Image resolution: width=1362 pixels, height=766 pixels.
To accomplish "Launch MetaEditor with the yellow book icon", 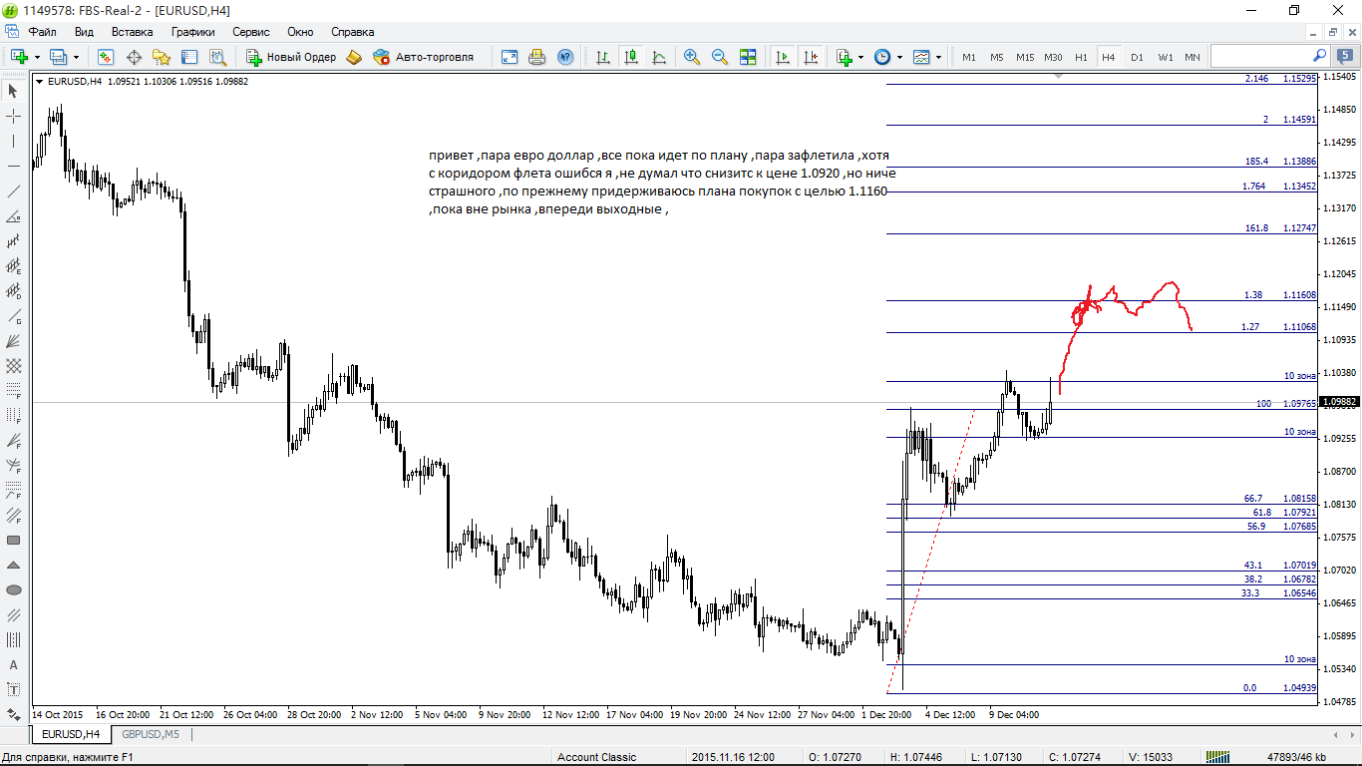I will [x=354, y=57].
